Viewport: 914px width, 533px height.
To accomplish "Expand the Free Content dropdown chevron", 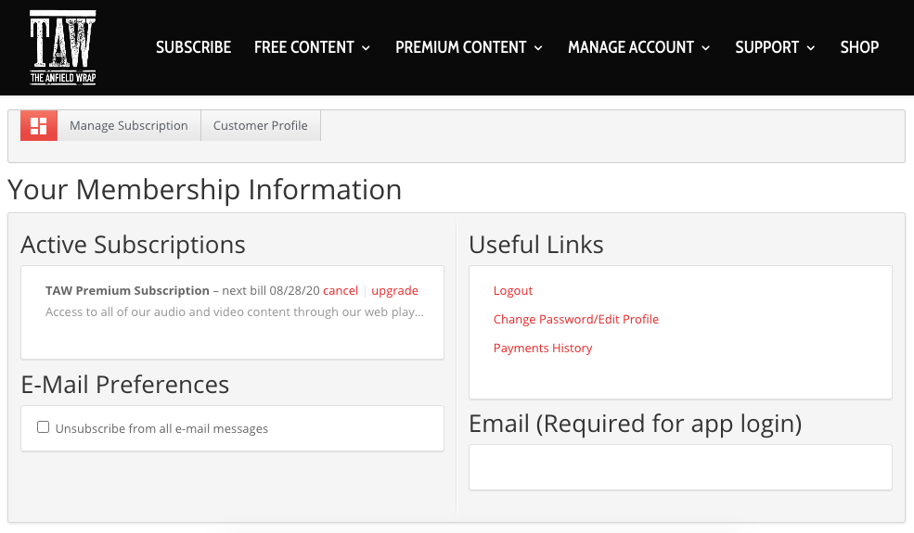I will coord(367,48).
